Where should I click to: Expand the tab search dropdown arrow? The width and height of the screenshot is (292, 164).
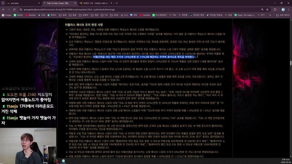(3, 3)
